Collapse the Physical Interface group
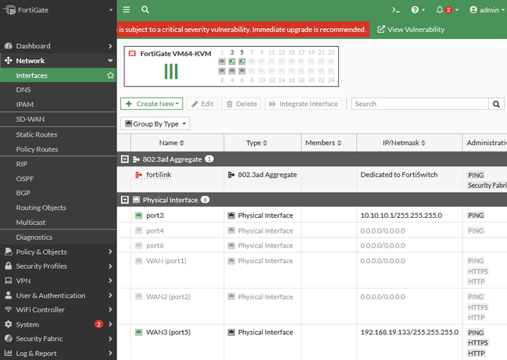This screenshot has height=360, width=507. (x=125, y=200)
